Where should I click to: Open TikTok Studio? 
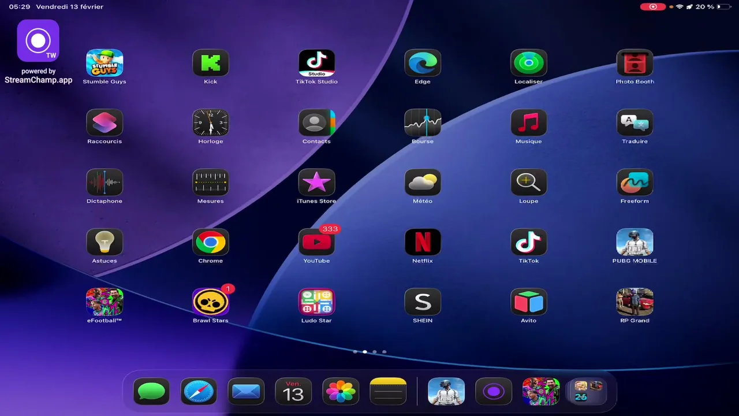[x=316, y=63]
